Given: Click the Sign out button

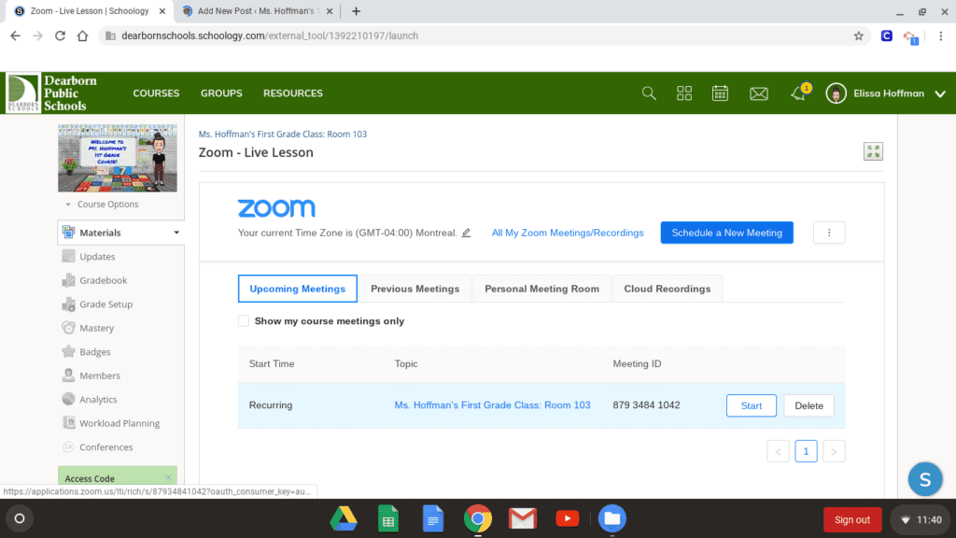Looking at the screenshot, I should click(x=851, y=519).
